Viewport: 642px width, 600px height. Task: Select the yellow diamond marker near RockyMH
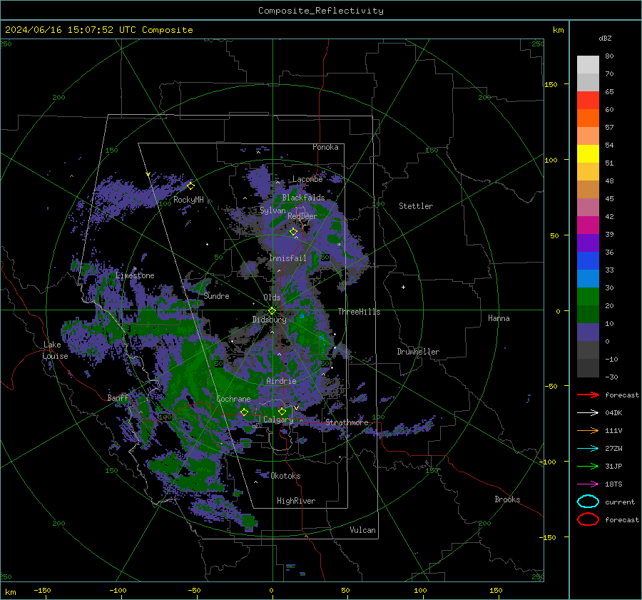pos(190,186)
